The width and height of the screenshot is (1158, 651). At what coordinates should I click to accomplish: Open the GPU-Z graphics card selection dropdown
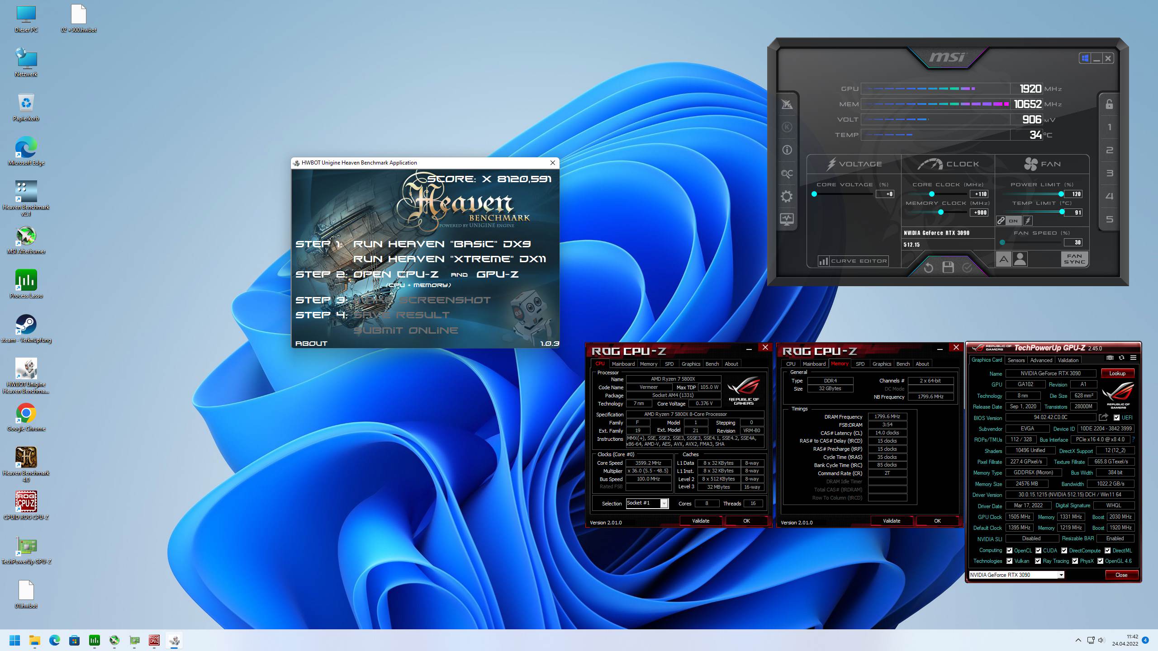click(1016, 575)
